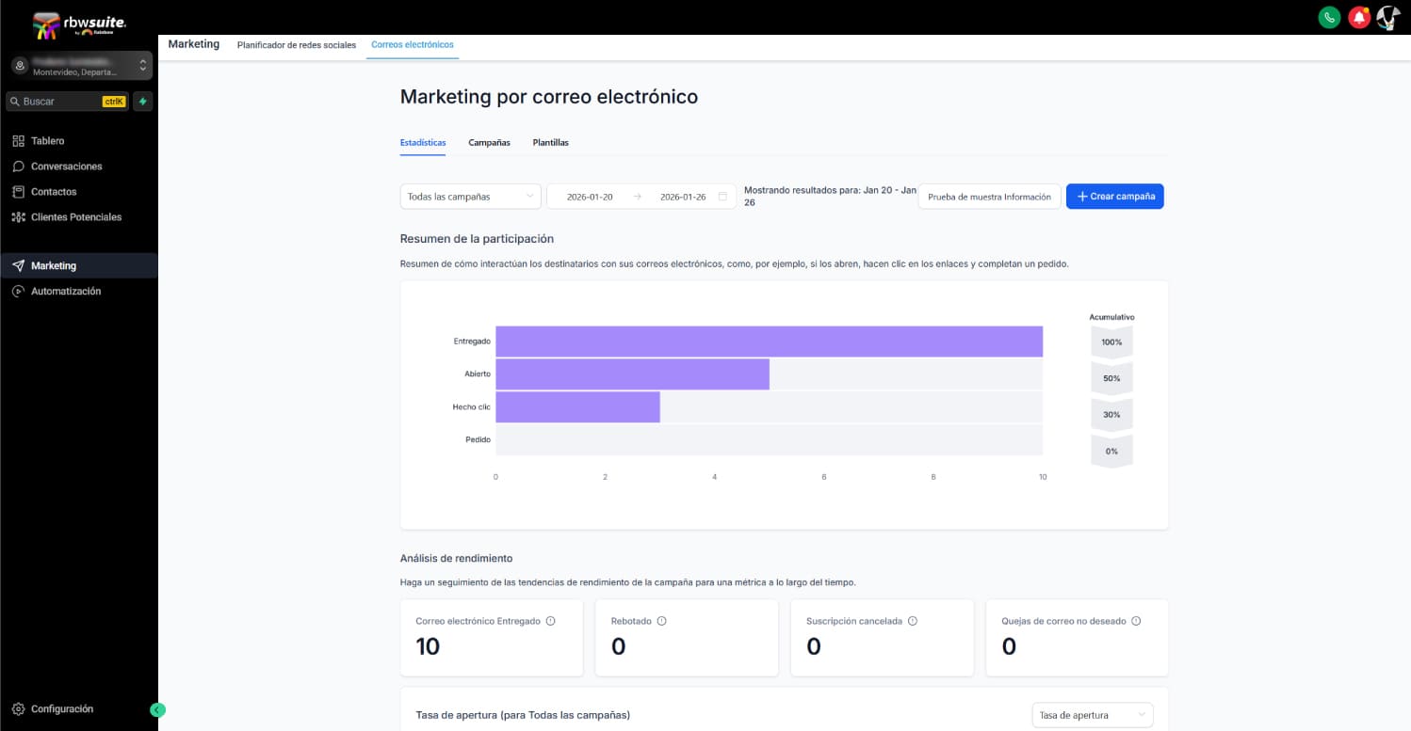Click the Resumen de la participación heading
Viewport: 1411px width, 731px height.
coord(477,239)
